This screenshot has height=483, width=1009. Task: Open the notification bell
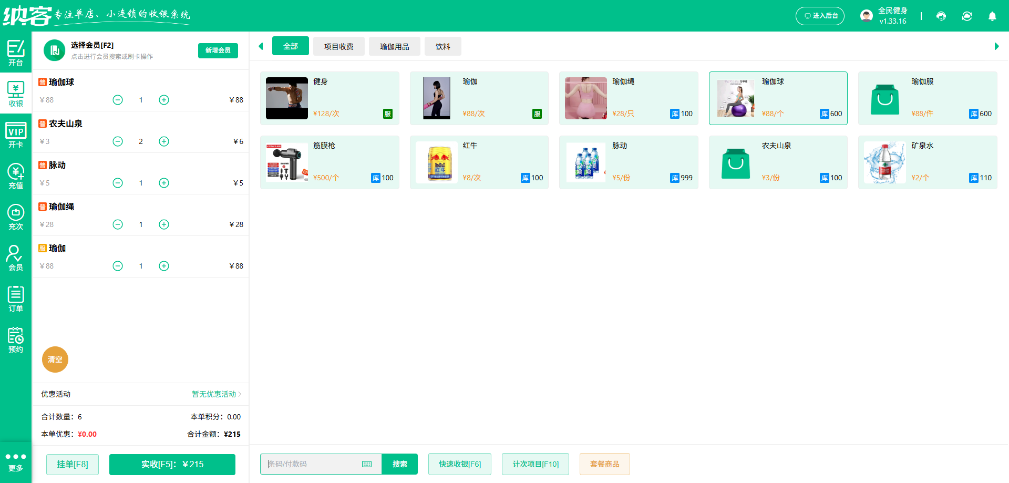coord(992,16)
